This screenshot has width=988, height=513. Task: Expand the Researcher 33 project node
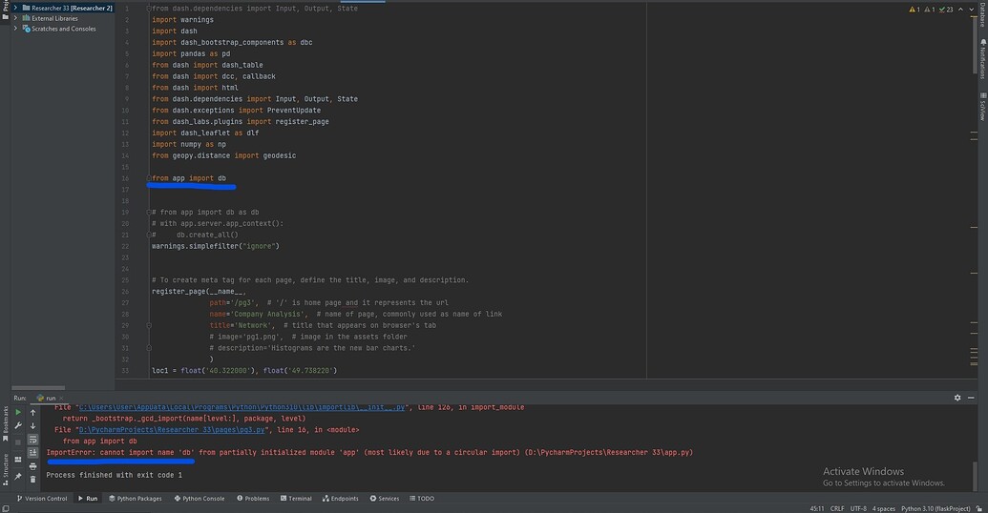coord(16,8)
